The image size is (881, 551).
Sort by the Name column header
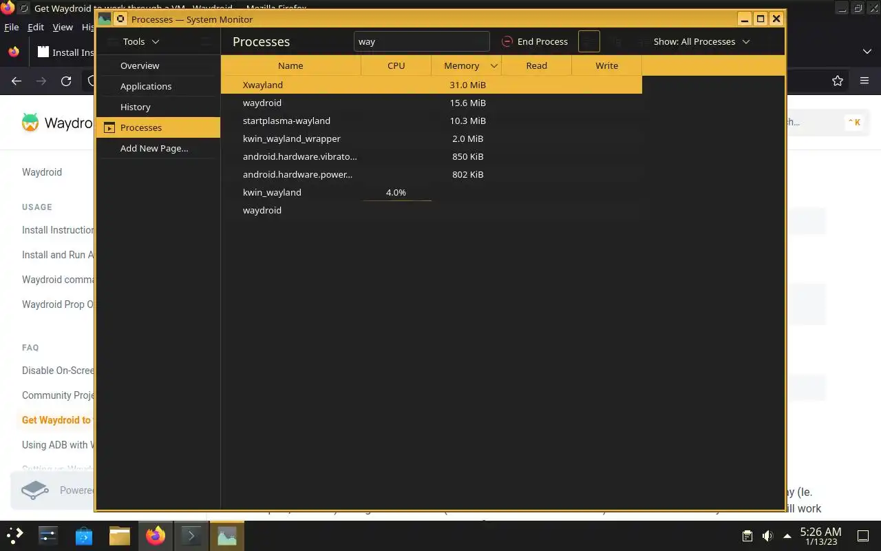tap(290, 65)
